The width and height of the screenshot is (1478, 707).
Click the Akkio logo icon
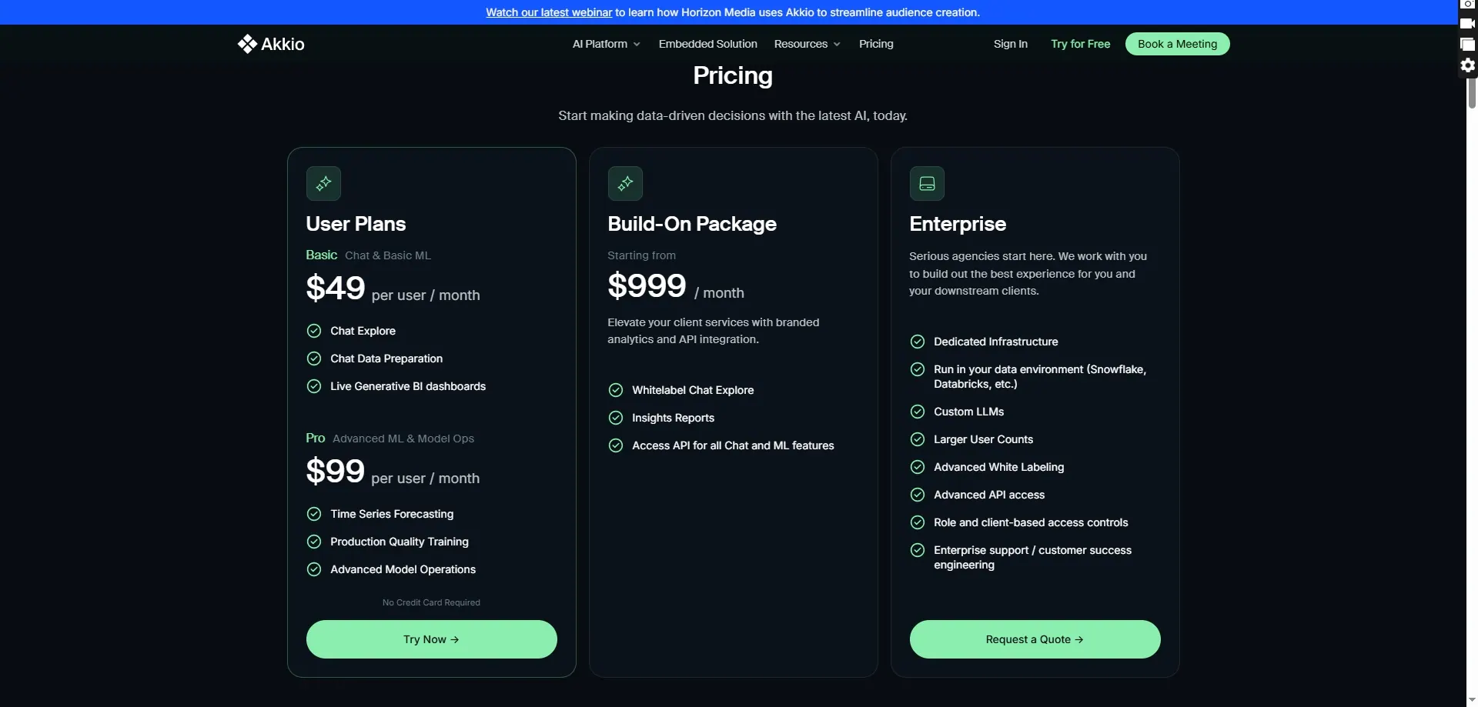pos(247,44)
